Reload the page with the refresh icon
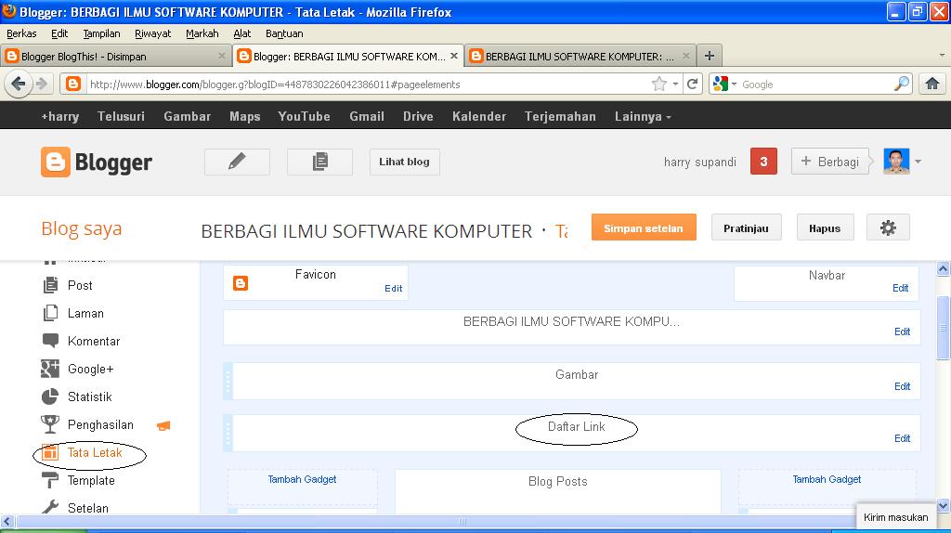 tap(692, 84)
